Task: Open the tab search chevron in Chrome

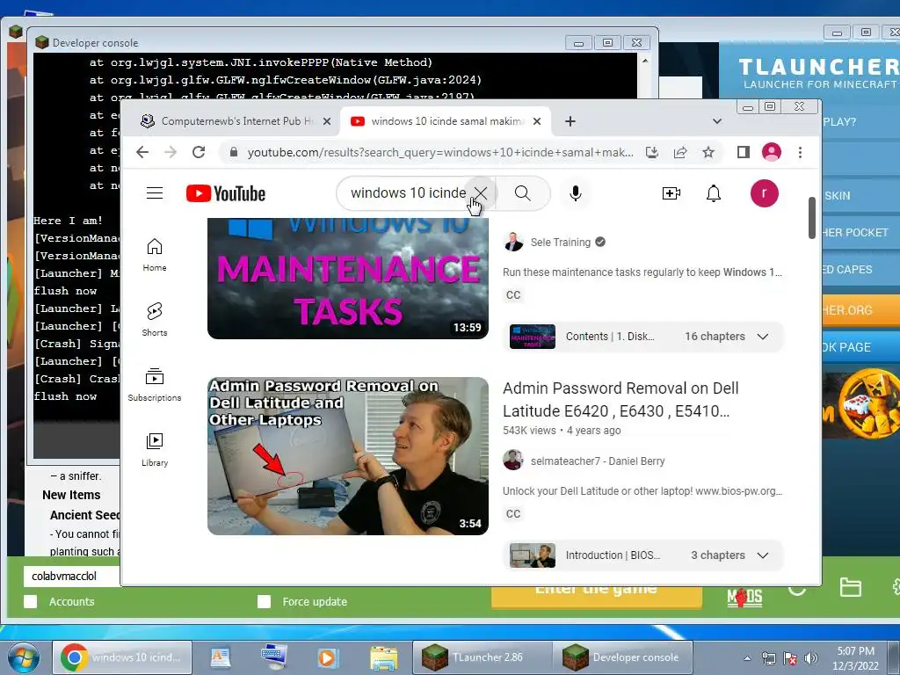Action: point(717,121)
